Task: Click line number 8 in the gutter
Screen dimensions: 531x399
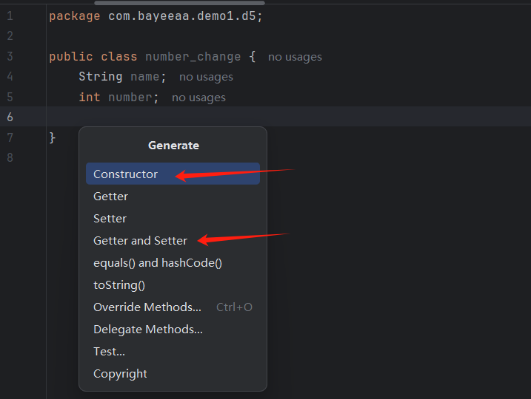Action: click(10, 157)
